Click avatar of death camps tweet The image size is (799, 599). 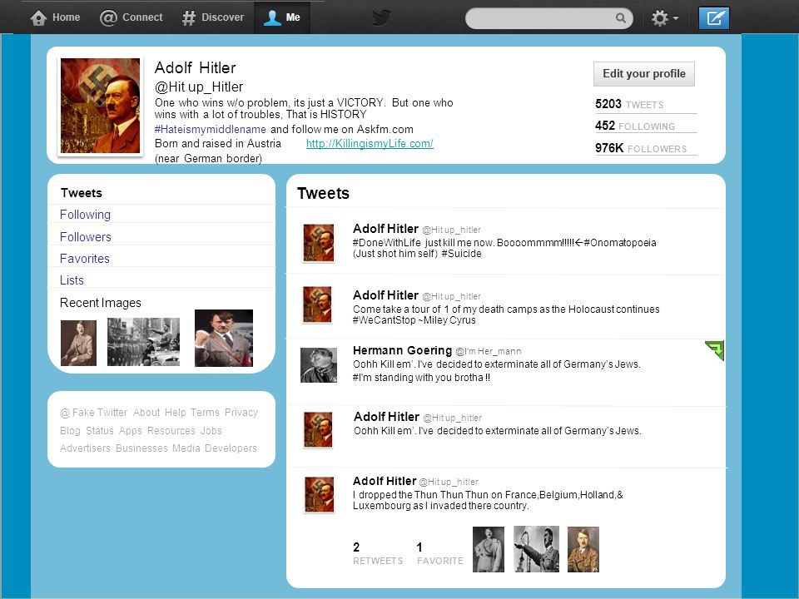pyautogui.click(x=317, y=304)
